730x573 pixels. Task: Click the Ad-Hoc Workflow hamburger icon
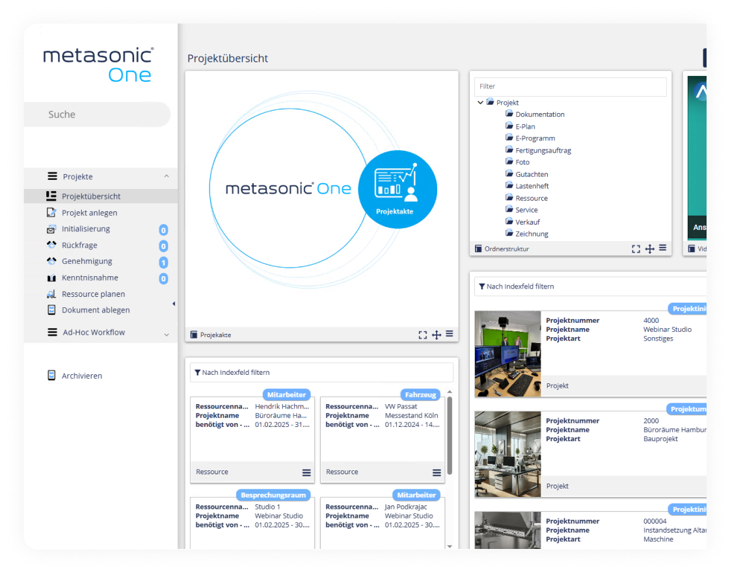click(x=52, y=332)
